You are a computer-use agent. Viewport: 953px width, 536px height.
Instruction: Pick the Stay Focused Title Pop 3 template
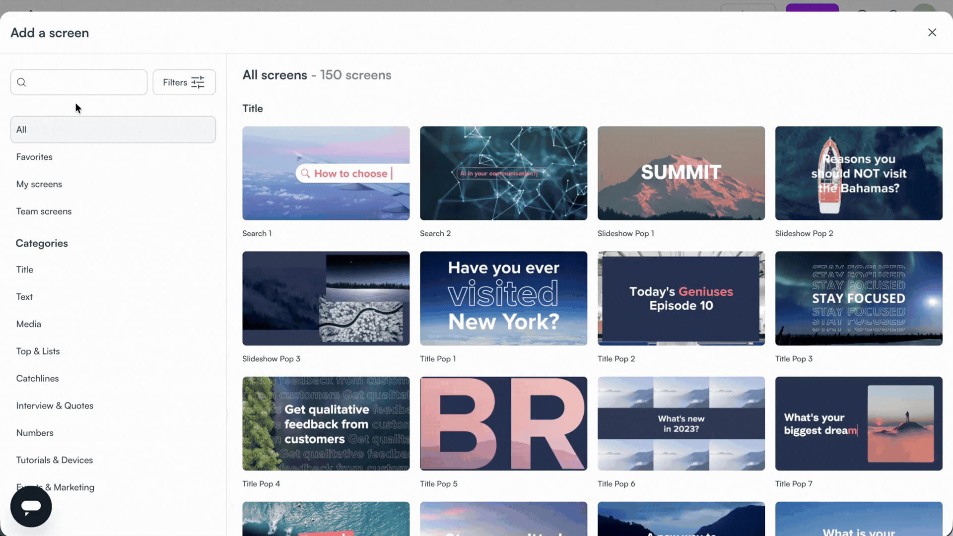[858, 298]
